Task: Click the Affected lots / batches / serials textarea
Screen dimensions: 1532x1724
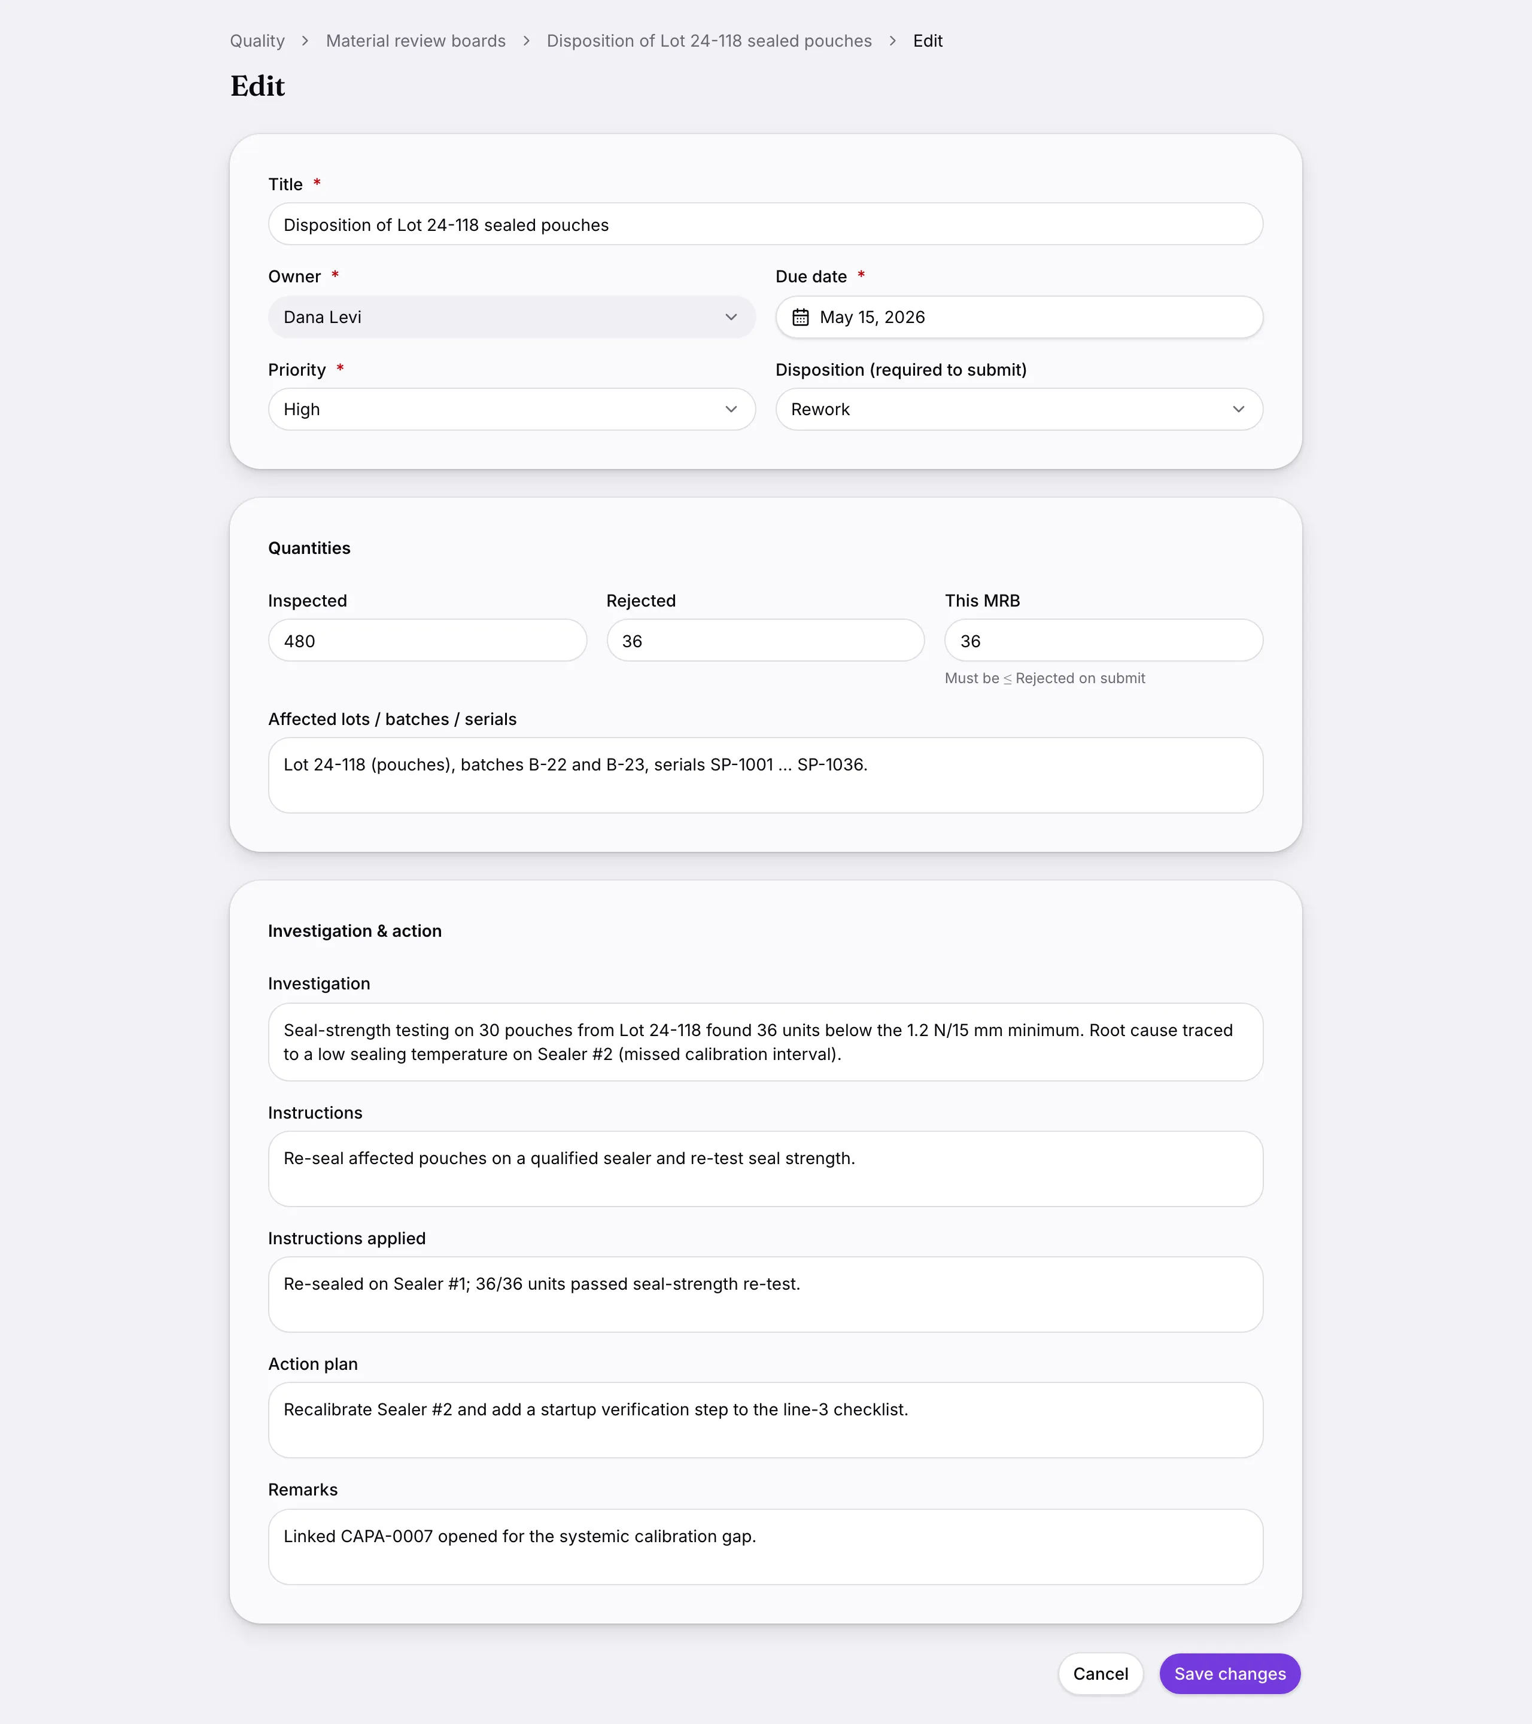Action: pos(765,775)
